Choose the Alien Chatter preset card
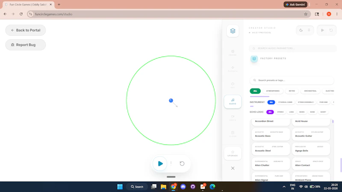 271,164
